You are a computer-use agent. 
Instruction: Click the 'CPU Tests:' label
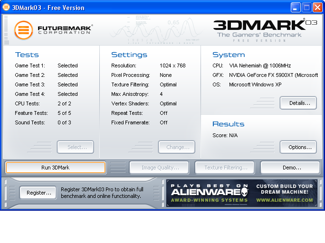[28, 103]
